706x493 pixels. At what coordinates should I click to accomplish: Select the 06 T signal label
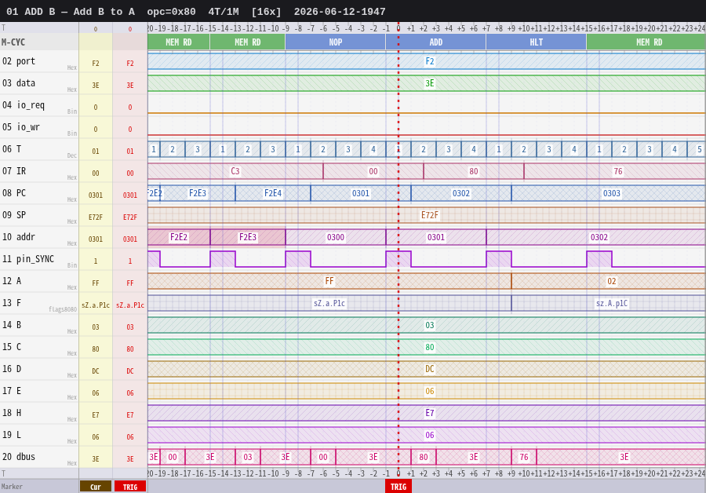12,148
